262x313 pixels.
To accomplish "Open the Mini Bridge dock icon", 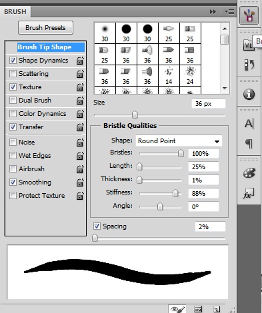I will [x=249, y=45].
